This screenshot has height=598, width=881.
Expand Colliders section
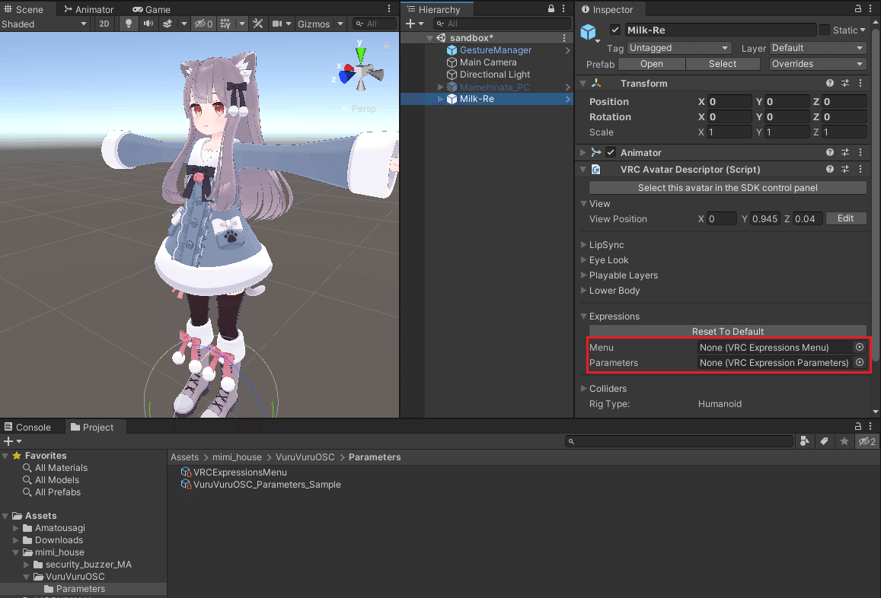click(x=583, y=388)
